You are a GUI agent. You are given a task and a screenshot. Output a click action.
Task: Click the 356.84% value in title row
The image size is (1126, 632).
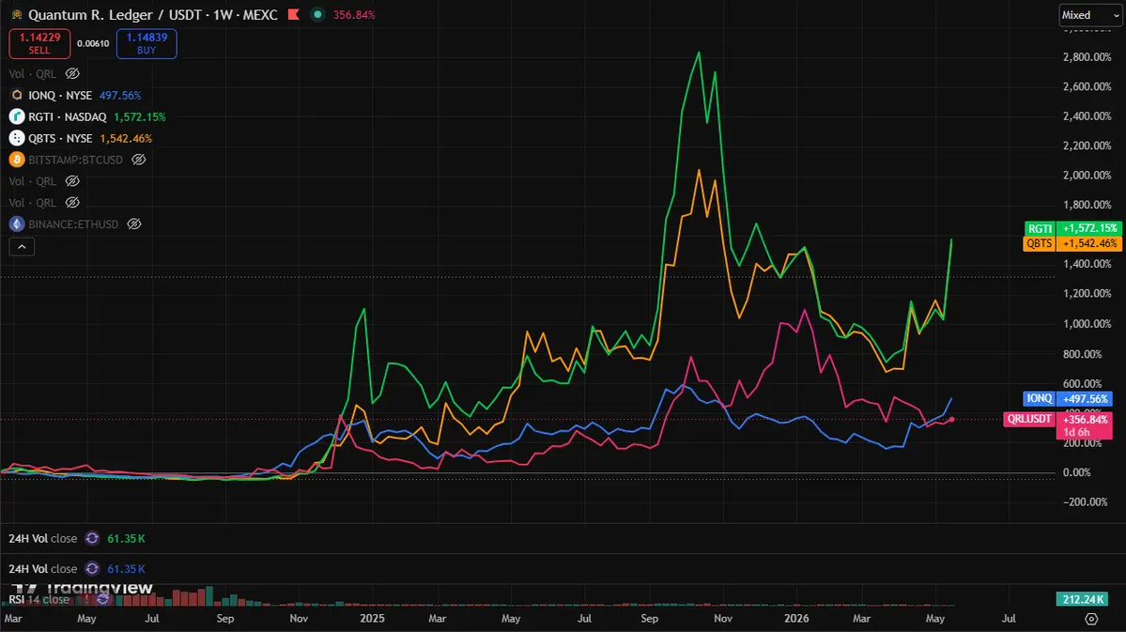coord(354,14)
